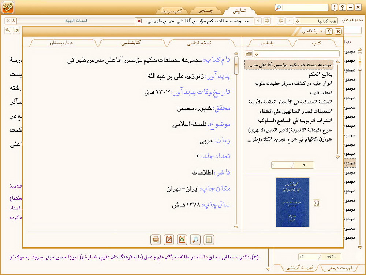Expand the book search field dropdown arrow
366x275 pixels.
(256, 54)
